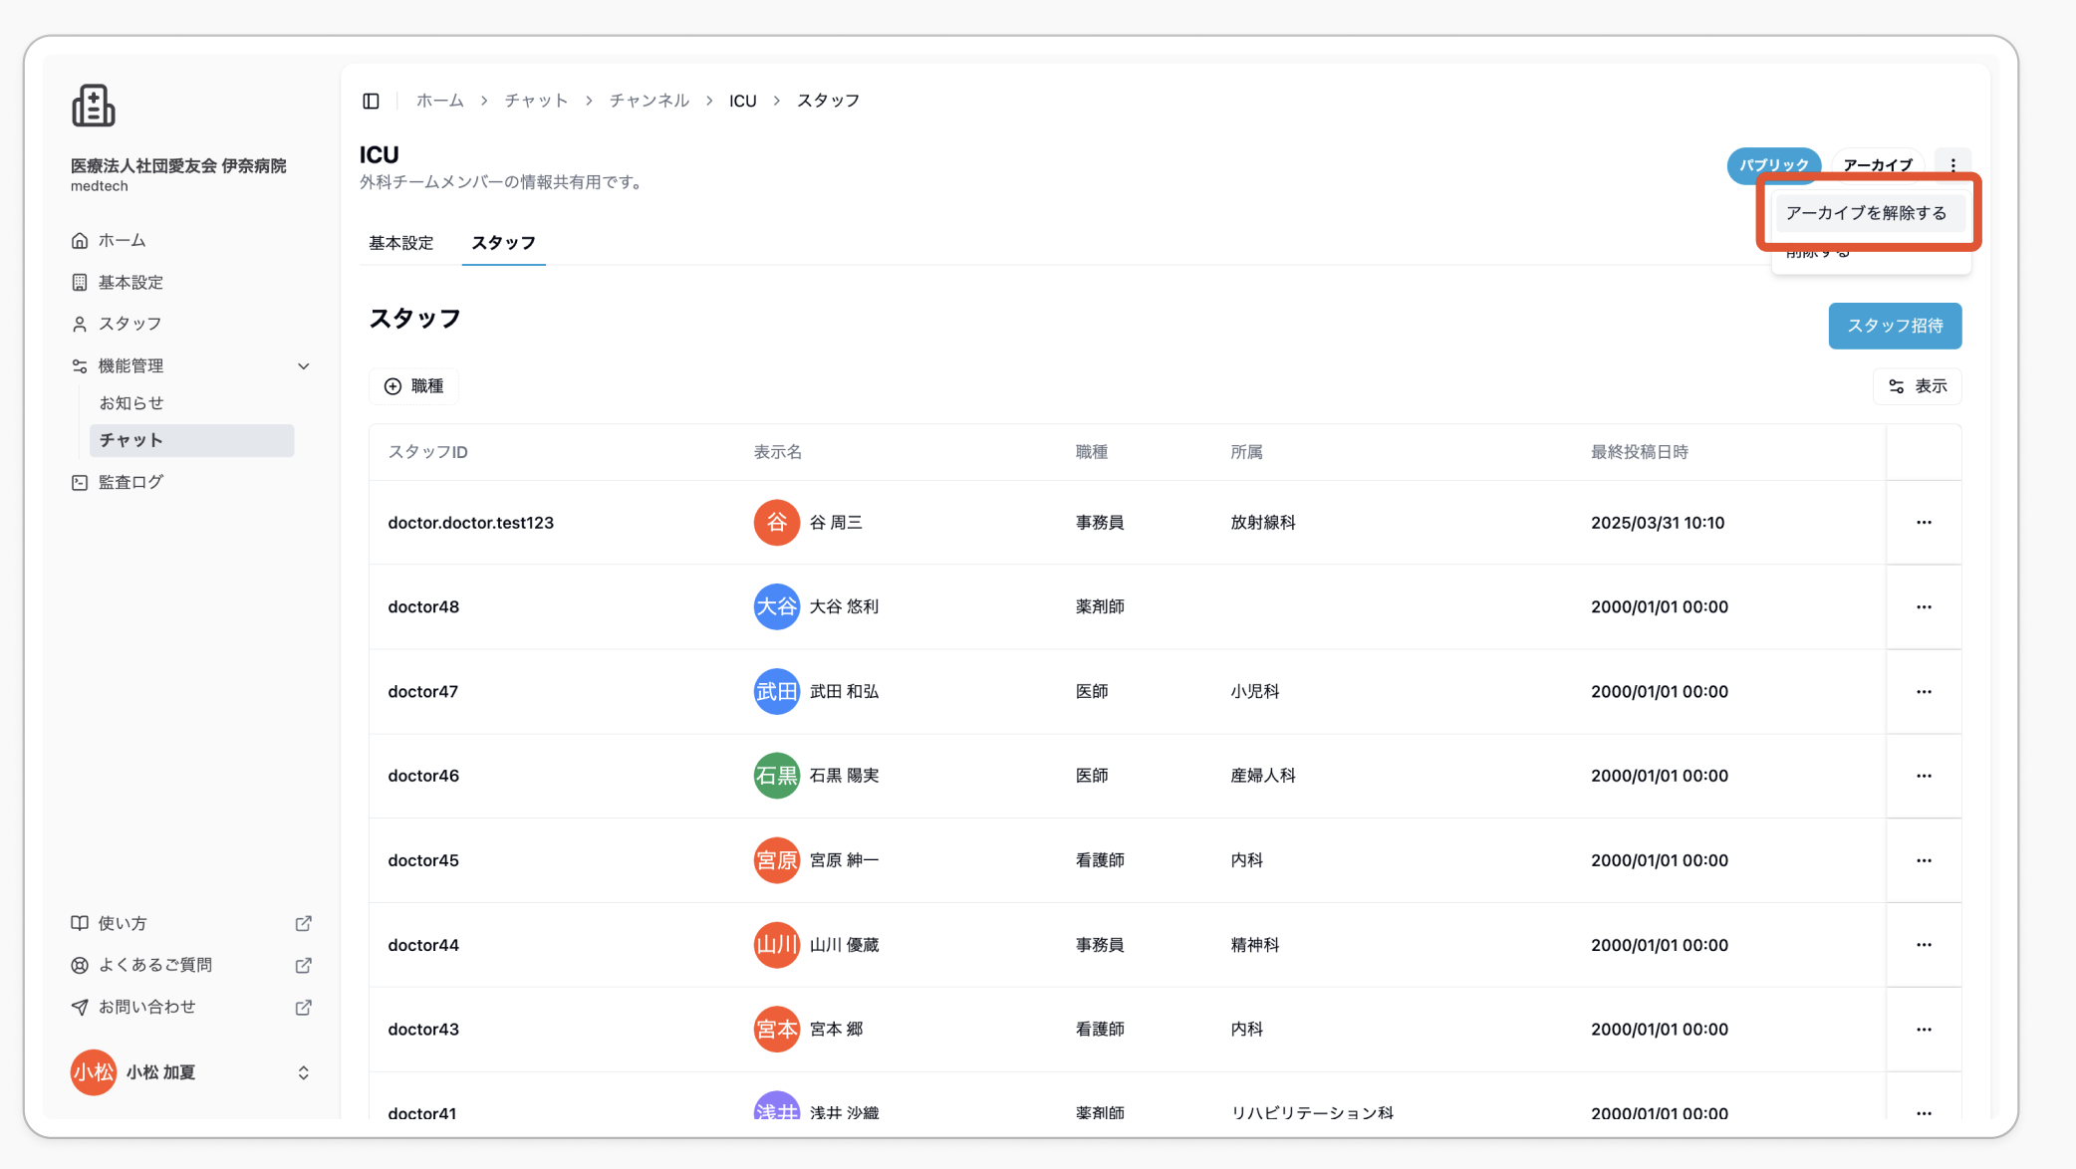2076x1169 pixels.
Task: Open row menu for doctor43
Action: (1924, 1030)
